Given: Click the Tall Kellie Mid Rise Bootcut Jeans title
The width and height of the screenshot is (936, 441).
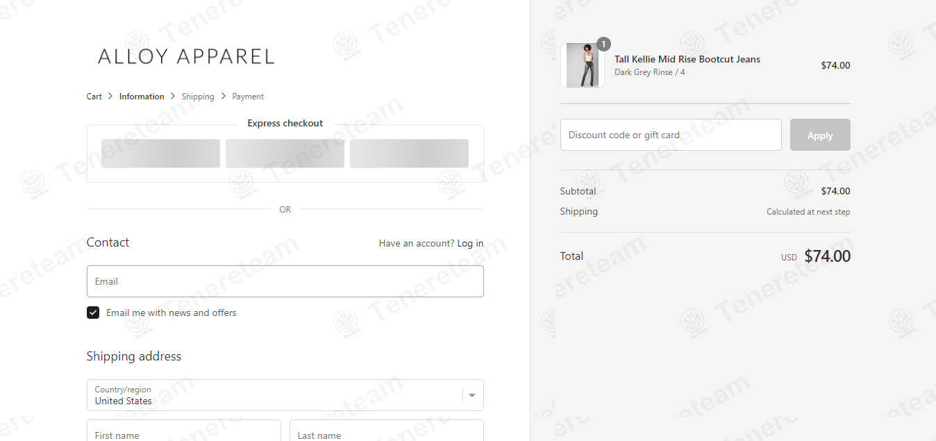Looking at the screenshot, I should [x=687, y=59].
